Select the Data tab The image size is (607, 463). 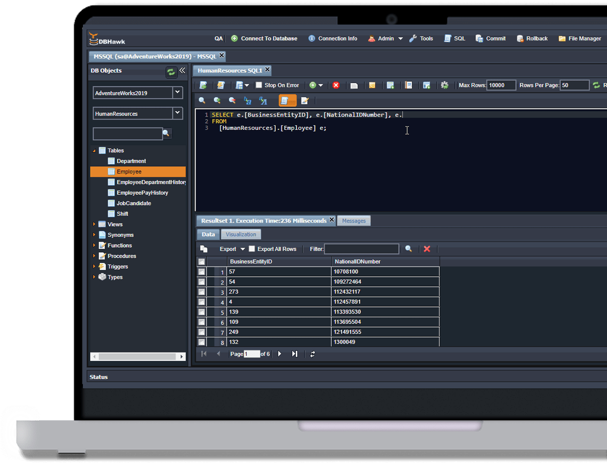tap(208, 234)
